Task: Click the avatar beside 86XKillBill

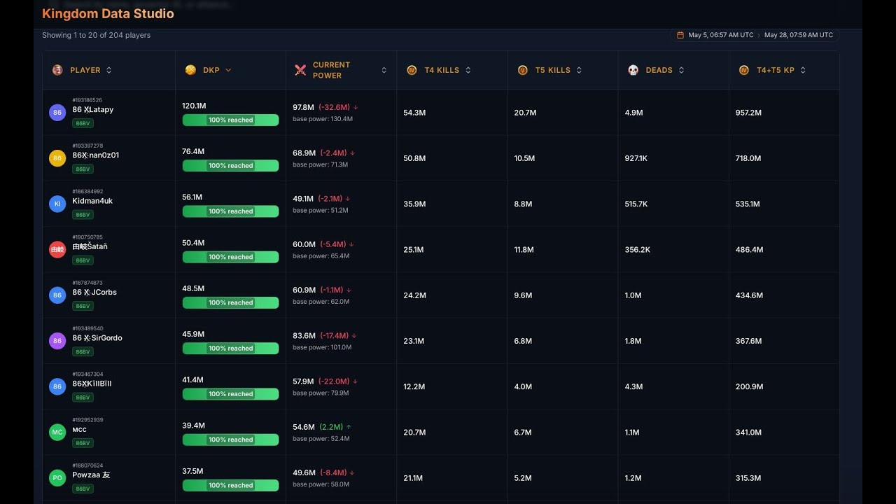Action: [x=57, y=386]
